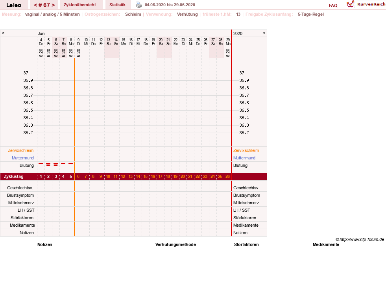Screen dimensions: 386x307
Task: Click the left Mittelschmerz row label
Action: coord(21,203)
